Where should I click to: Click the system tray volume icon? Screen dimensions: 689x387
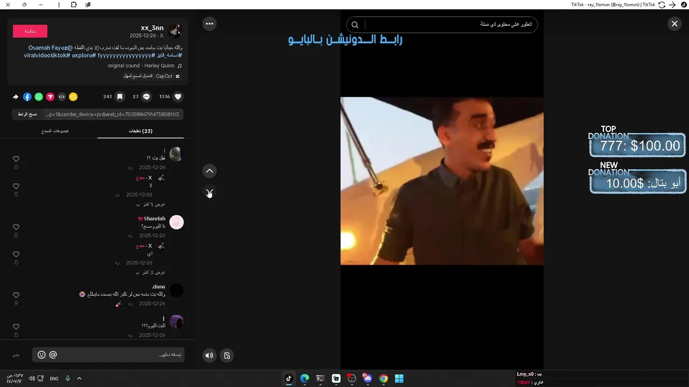(x=32, y=378)
